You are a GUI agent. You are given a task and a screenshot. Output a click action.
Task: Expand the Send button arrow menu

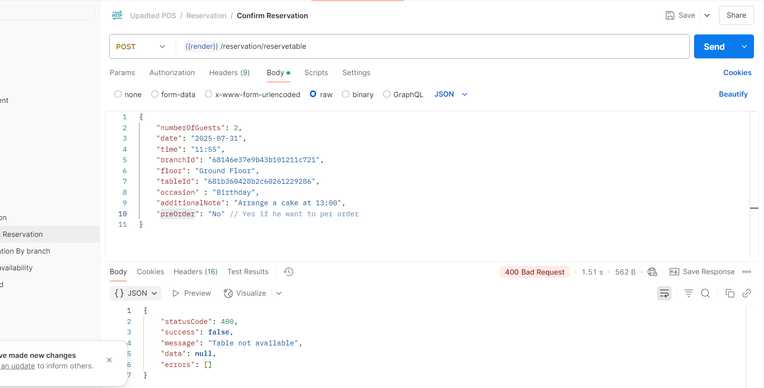tap(744, 46)
